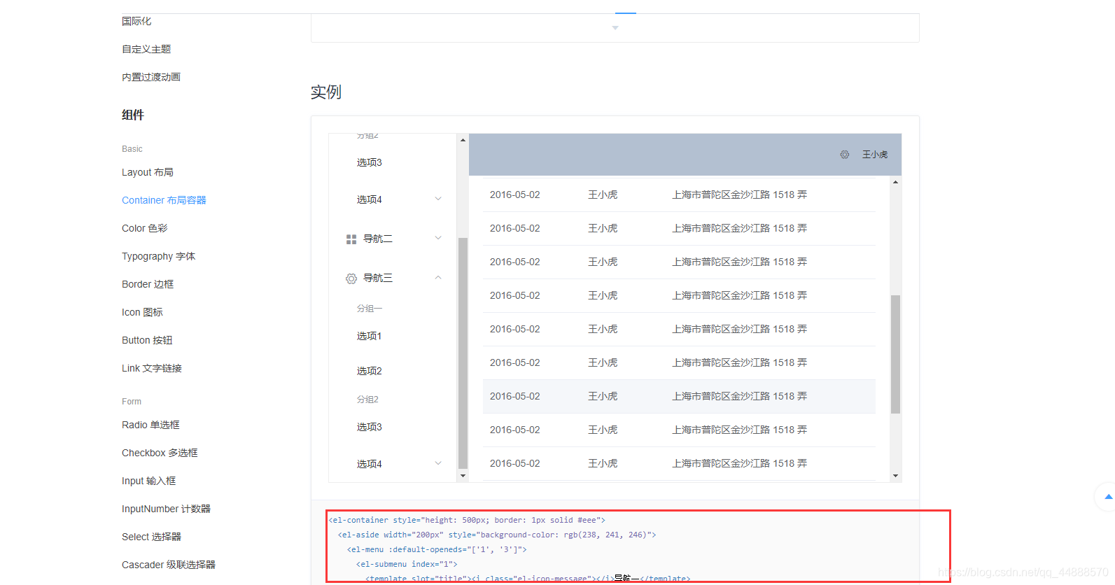Open Container 布局容器 page
This screenshot has height=585, width=1115.
point(164,200)
